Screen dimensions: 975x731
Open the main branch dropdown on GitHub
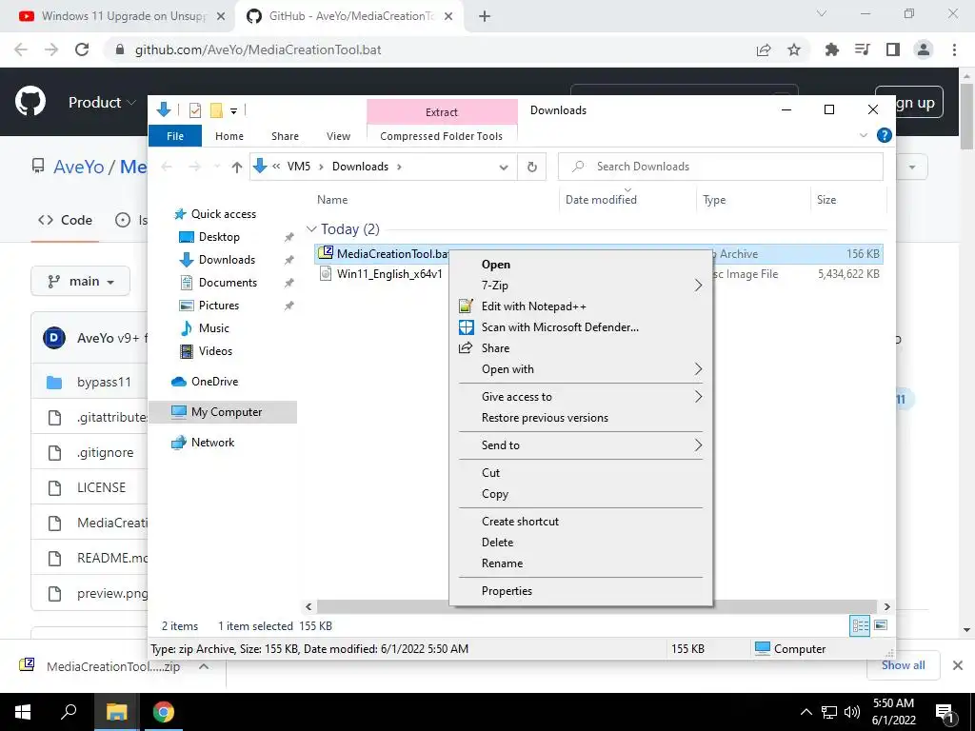point(80,282)
